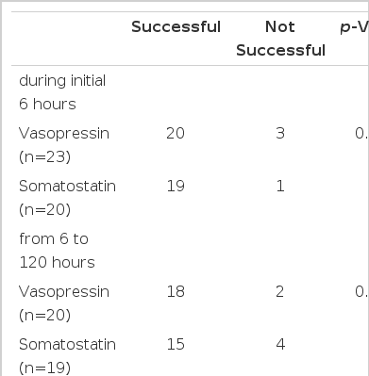
Task: Click the p-Value column header
Action: 355,27
